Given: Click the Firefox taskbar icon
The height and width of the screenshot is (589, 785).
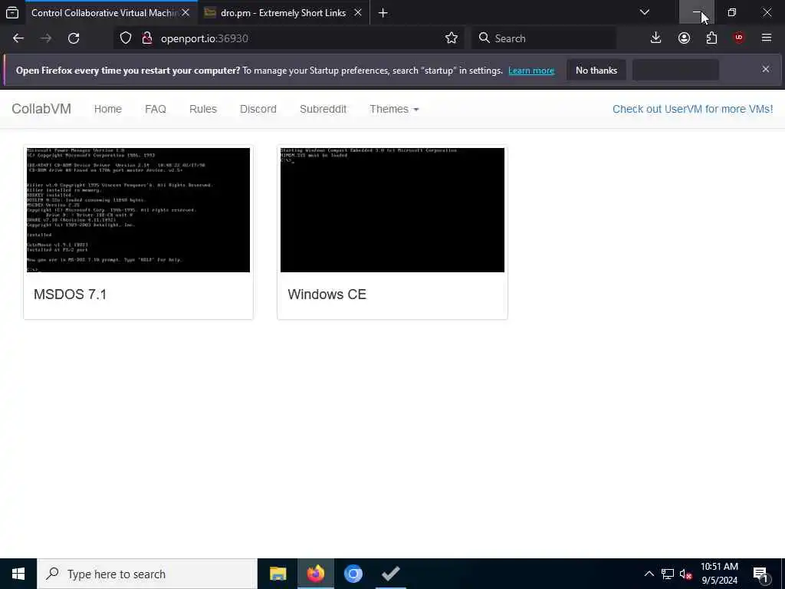Looking at the screenshot, I should tap(315, 574).
